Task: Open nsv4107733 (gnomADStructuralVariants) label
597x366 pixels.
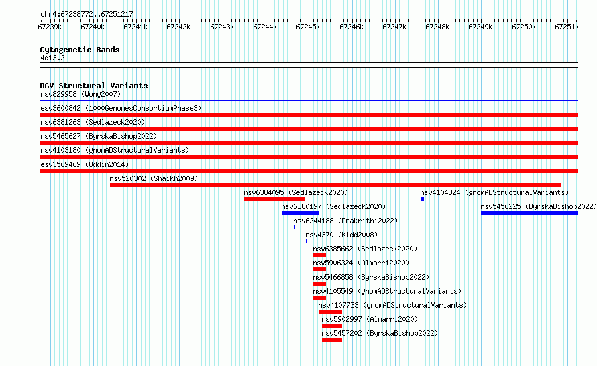Action: pyautogui.click(x=392, y=305)
